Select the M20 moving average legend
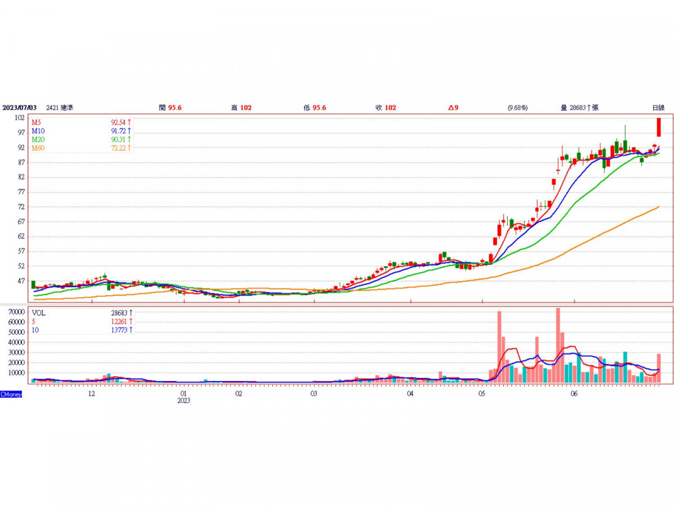 81,139
